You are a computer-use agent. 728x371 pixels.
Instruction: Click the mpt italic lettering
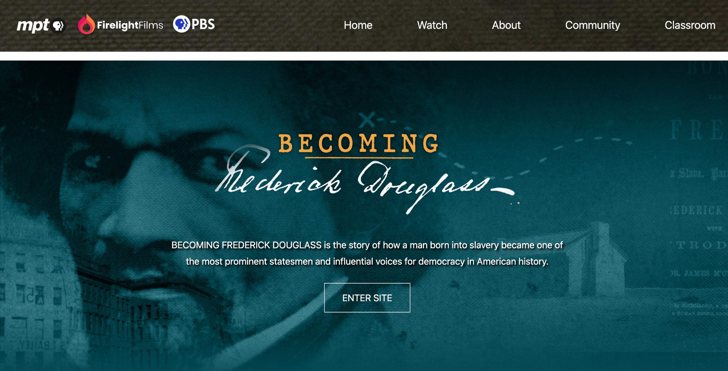33,26
